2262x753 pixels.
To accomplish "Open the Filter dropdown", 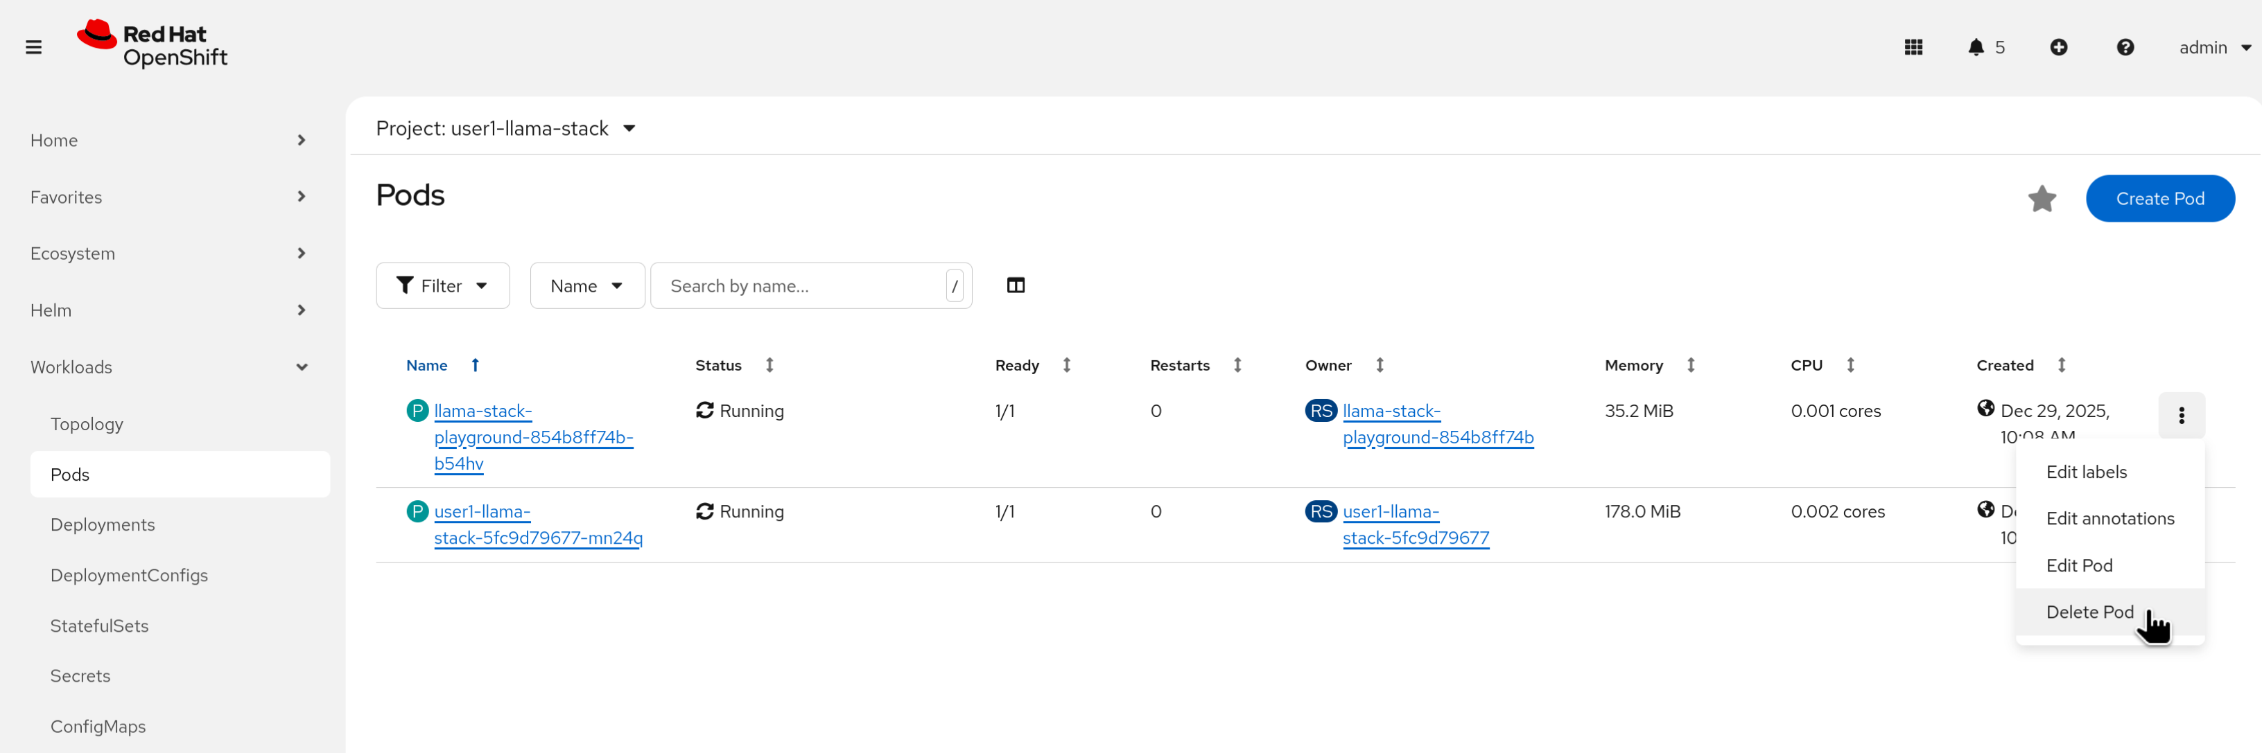I will click(442, 285).
